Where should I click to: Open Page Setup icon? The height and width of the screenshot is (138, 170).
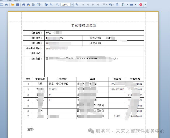pyautogui.click(x=33, y=5)
